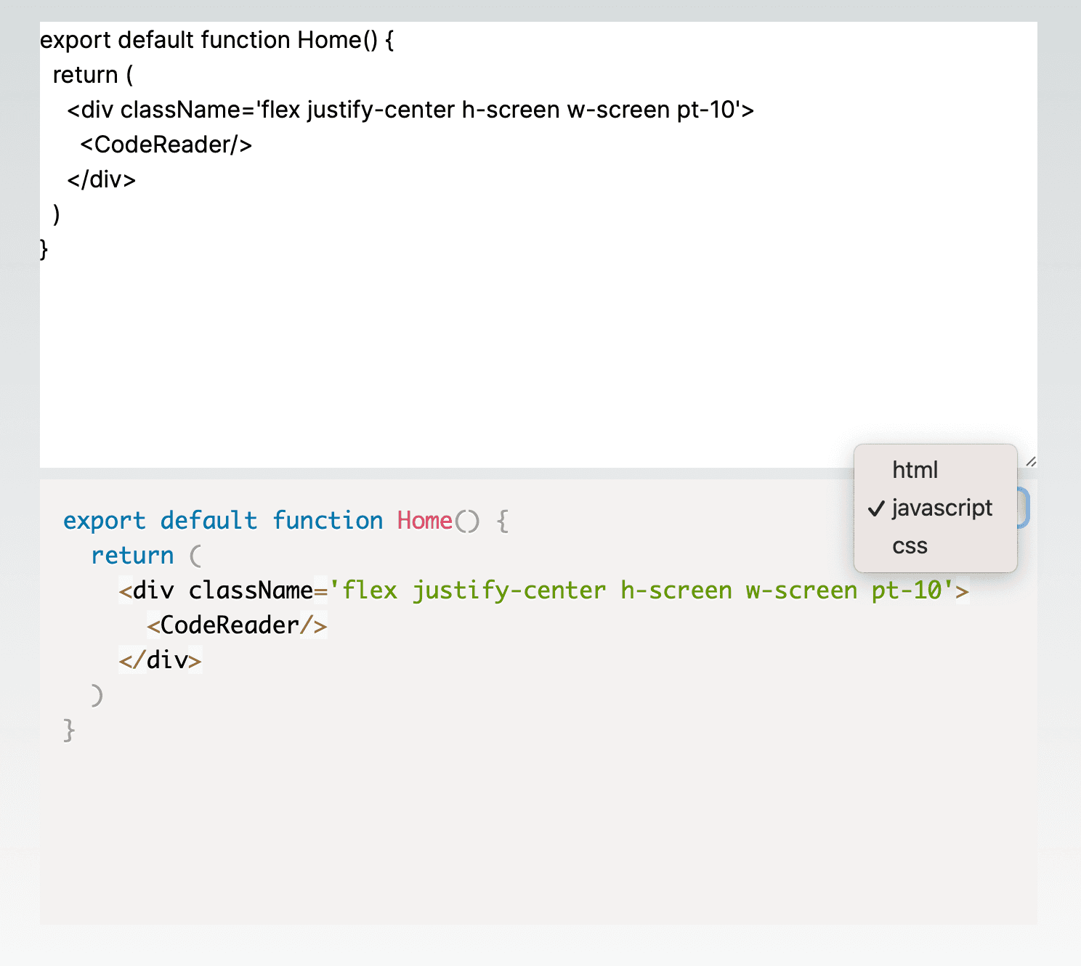Click the 'return' keyword in highlighted preview
Screen dimensions: 1081x966
point(132,556)
